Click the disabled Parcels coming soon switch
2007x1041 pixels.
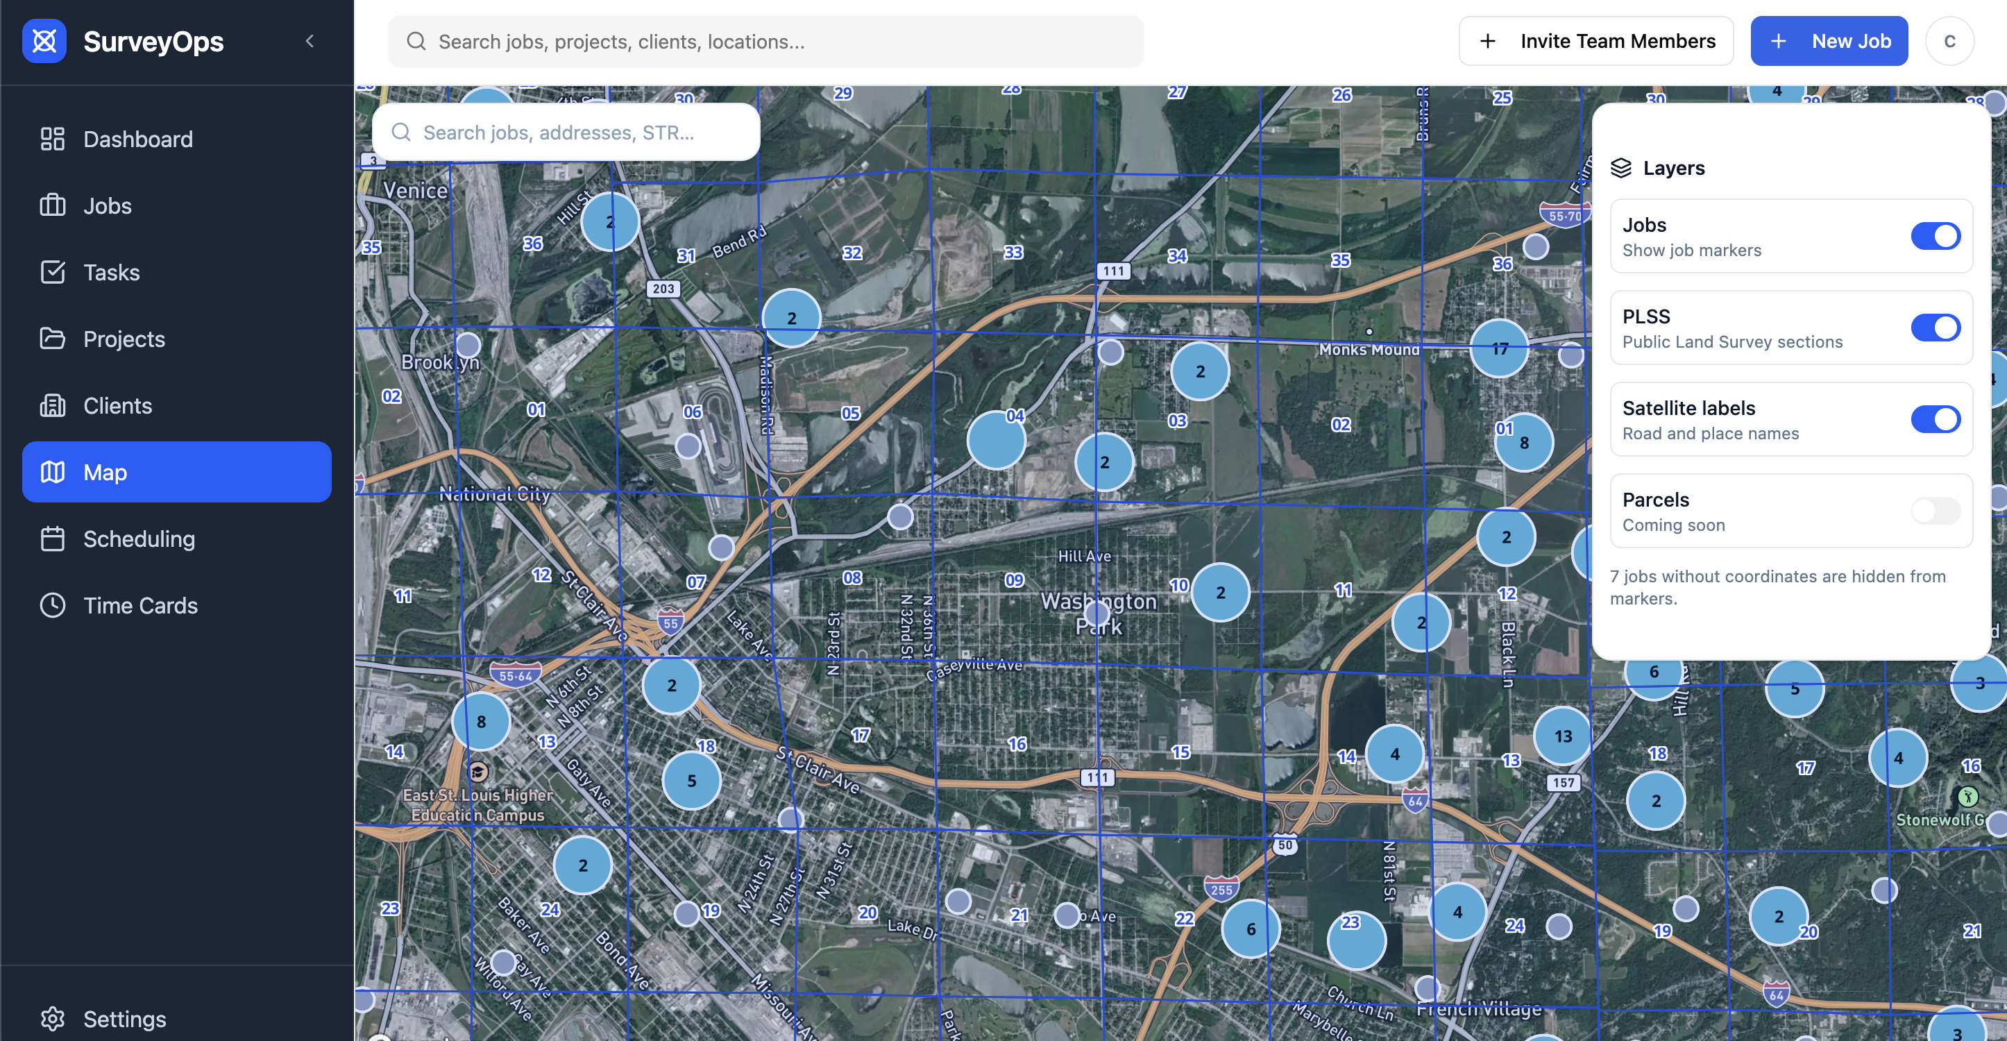(1936, 511)
